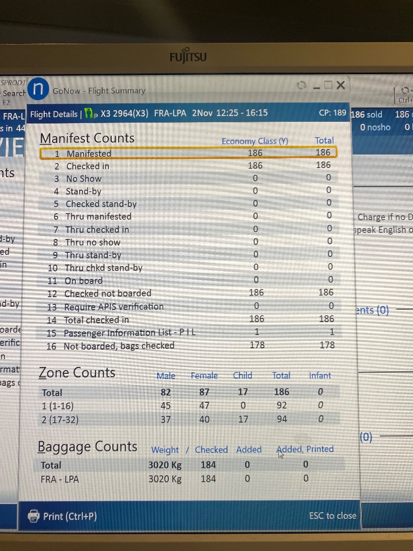Select the Manifested row in Manifest Counts
The height and width of the screenshot is (551, 413).
(188, 153)
